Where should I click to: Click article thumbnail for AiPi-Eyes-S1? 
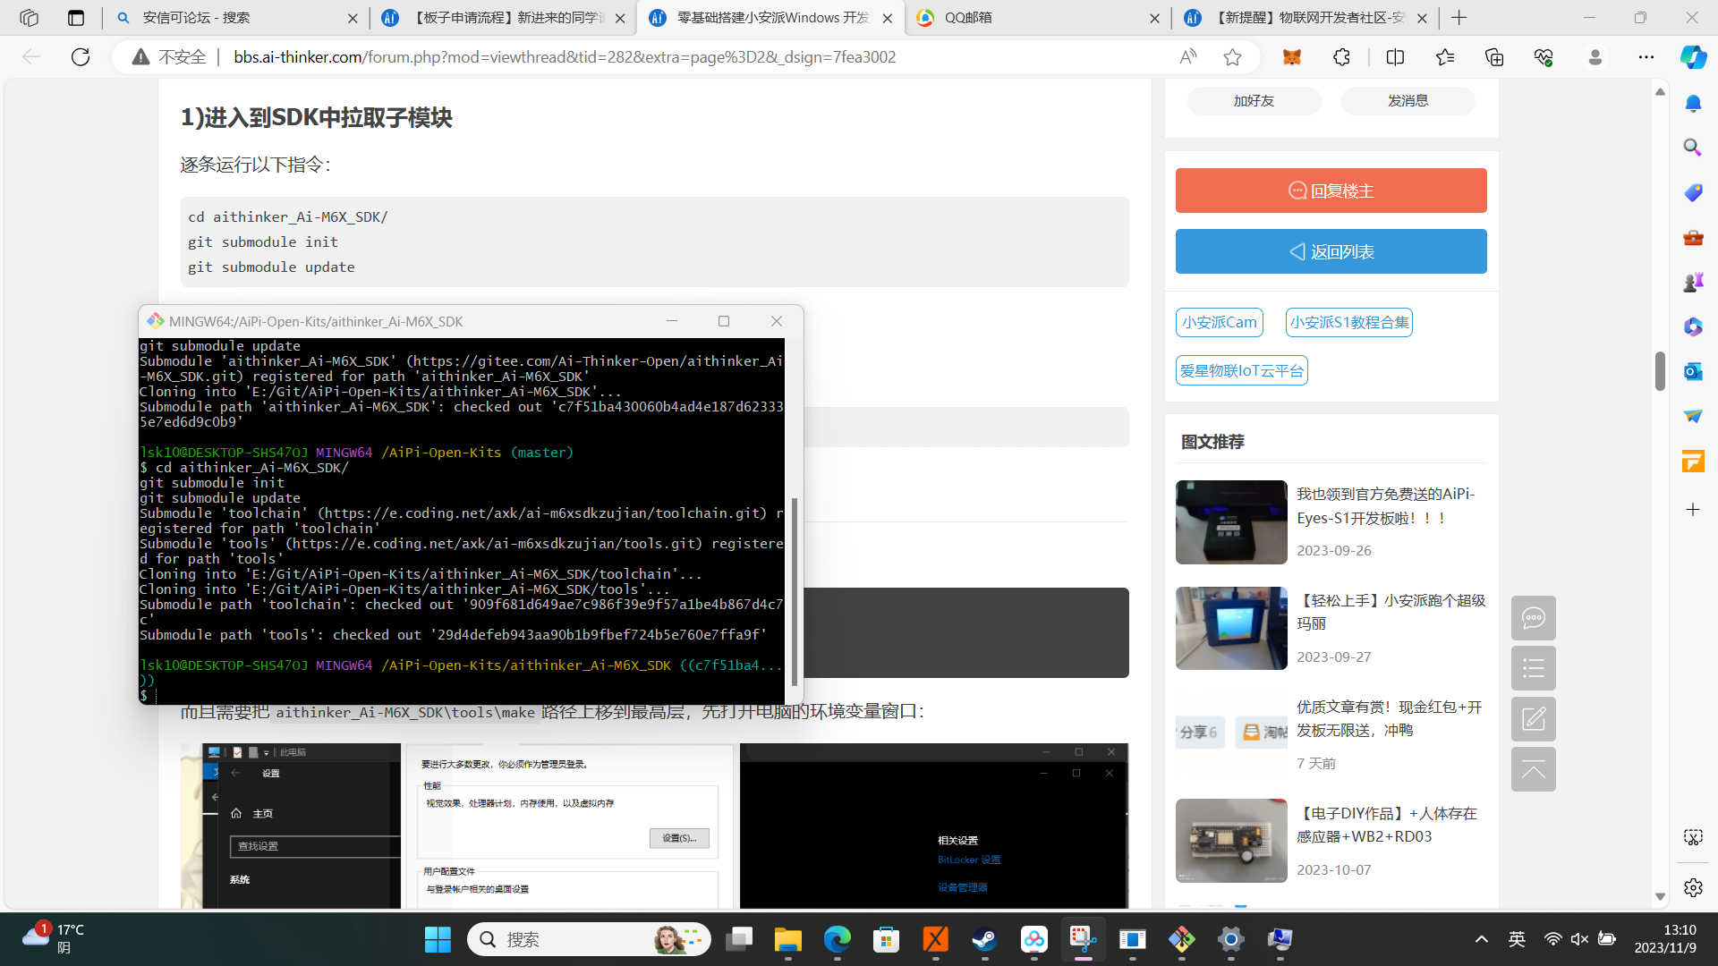tap(1232, 522)
